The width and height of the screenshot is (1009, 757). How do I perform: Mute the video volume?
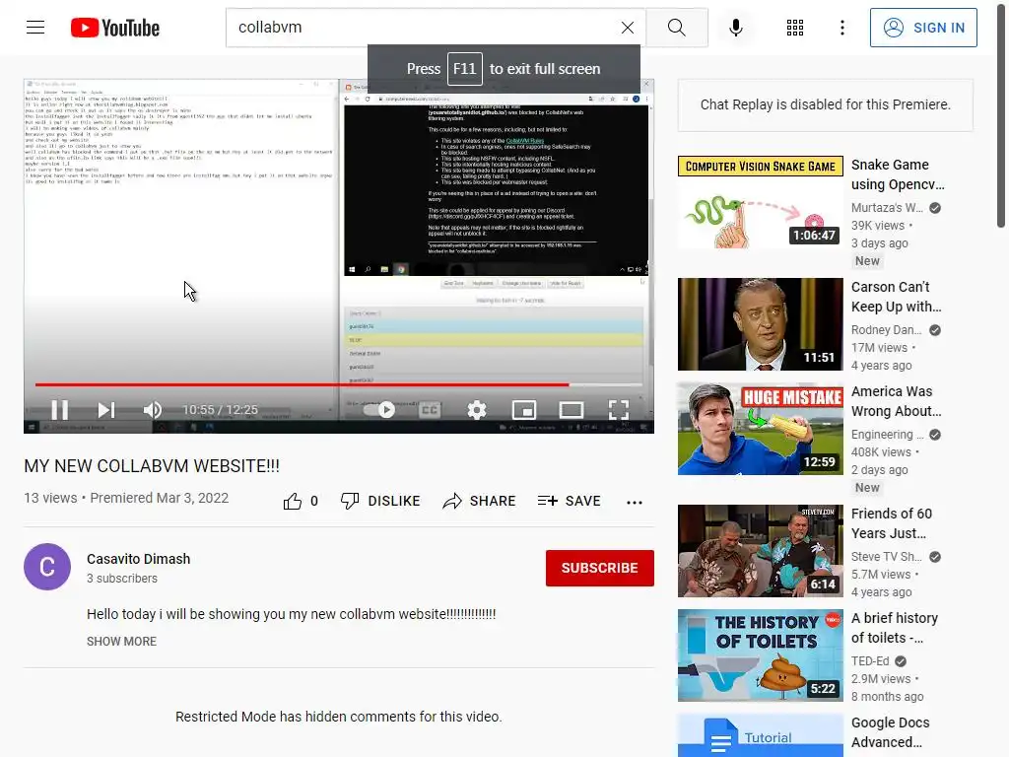pyautogui.click(x=153, y=410)
